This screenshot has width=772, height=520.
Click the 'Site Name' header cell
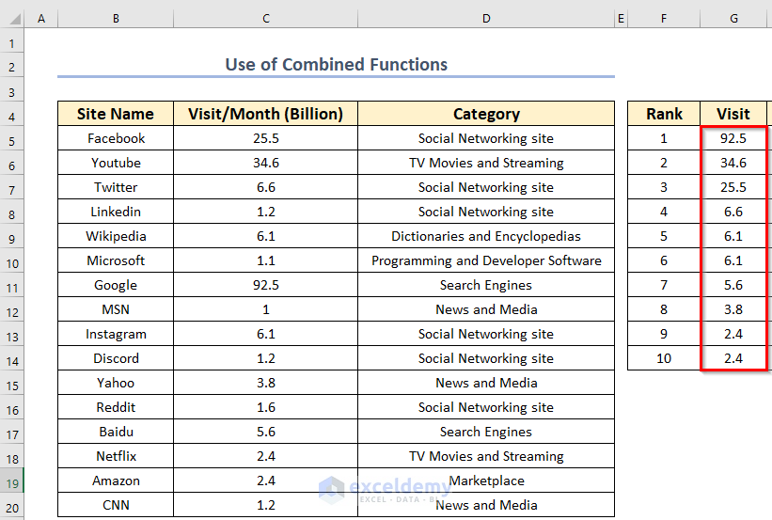tap(116, 114)
